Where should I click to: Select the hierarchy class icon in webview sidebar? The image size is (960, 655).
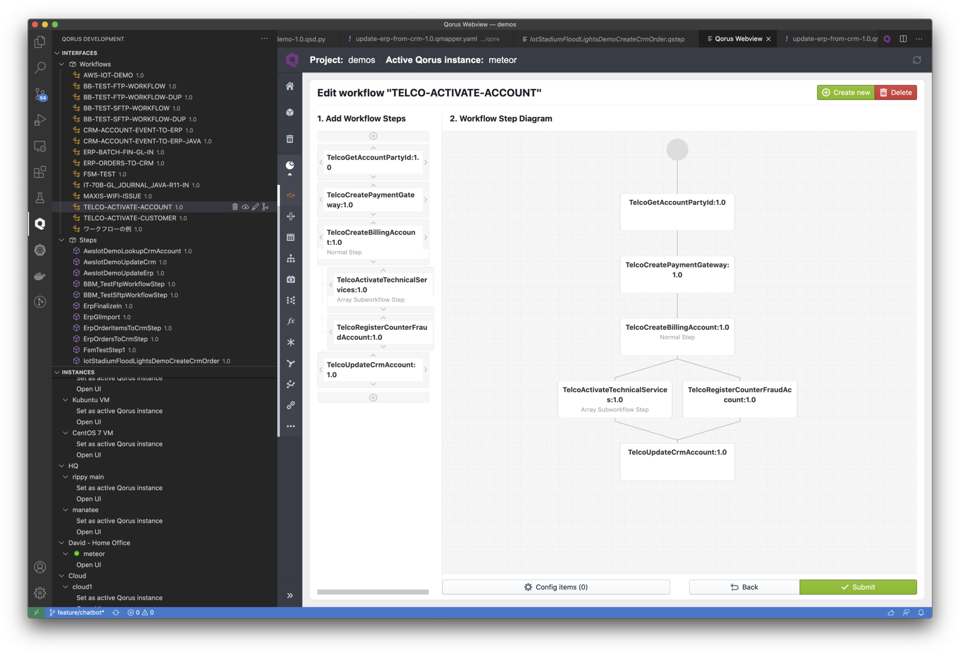(x=290, y=258)
